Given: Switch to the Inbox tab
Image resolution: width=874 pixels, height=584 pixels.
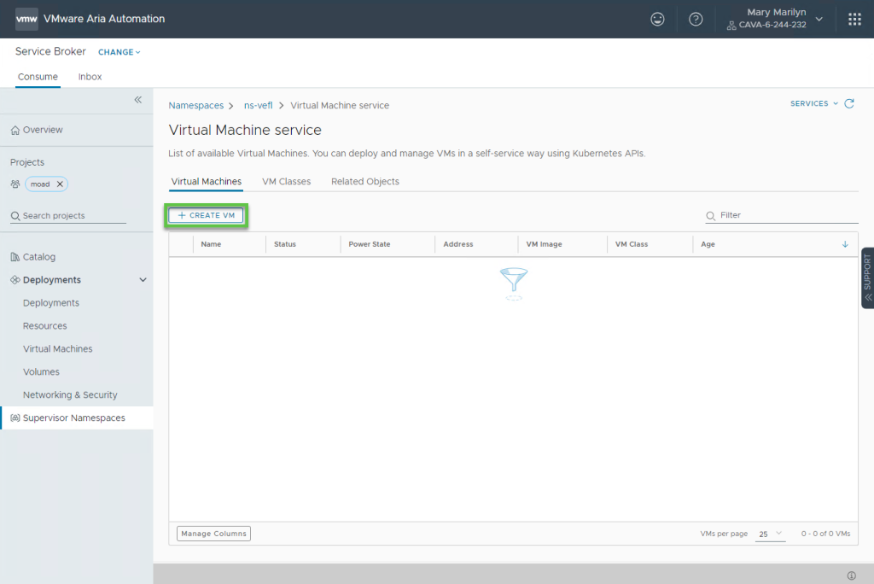Looking at the screenshot, I should tap(90, 77).
